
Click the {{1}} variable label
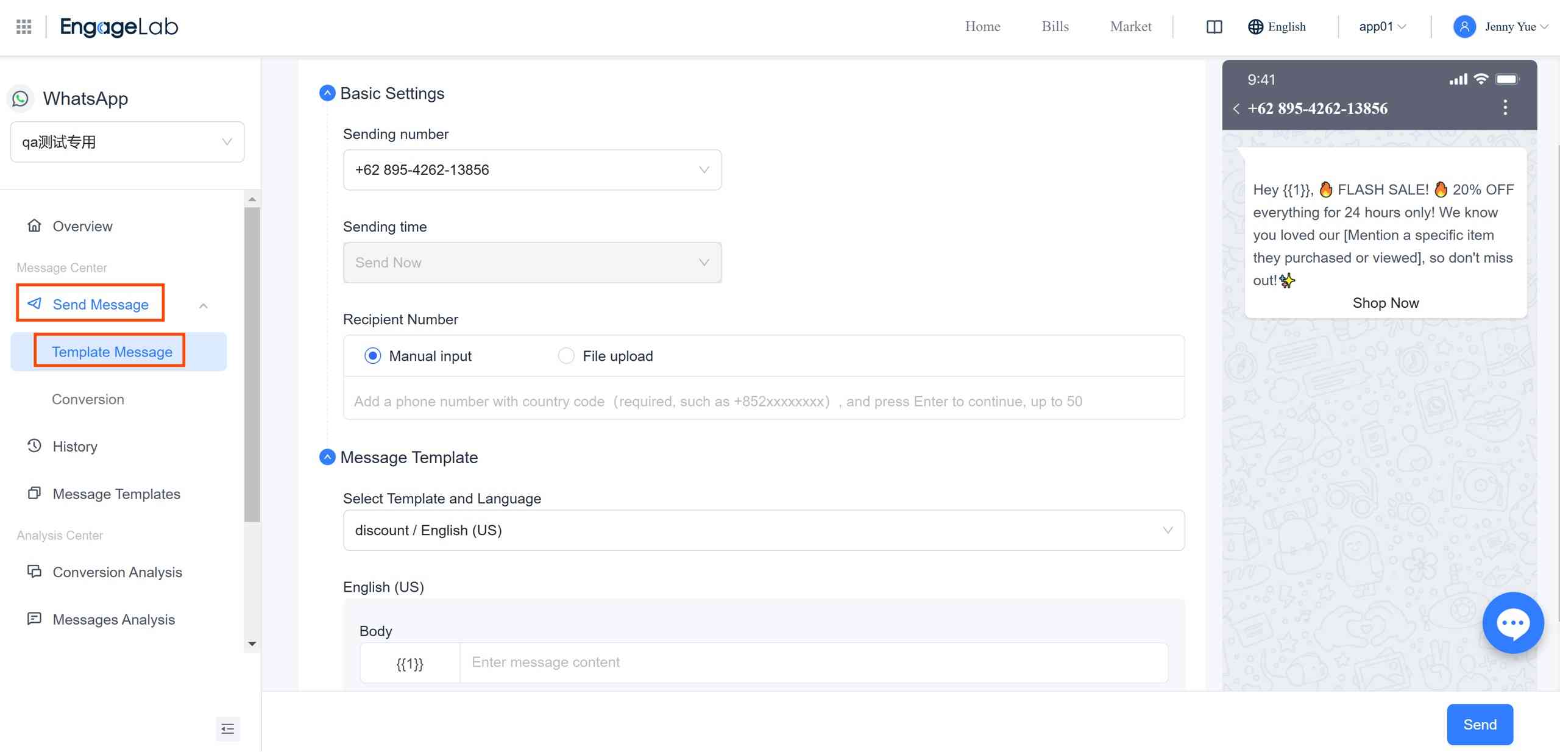(x=409, y=663)
